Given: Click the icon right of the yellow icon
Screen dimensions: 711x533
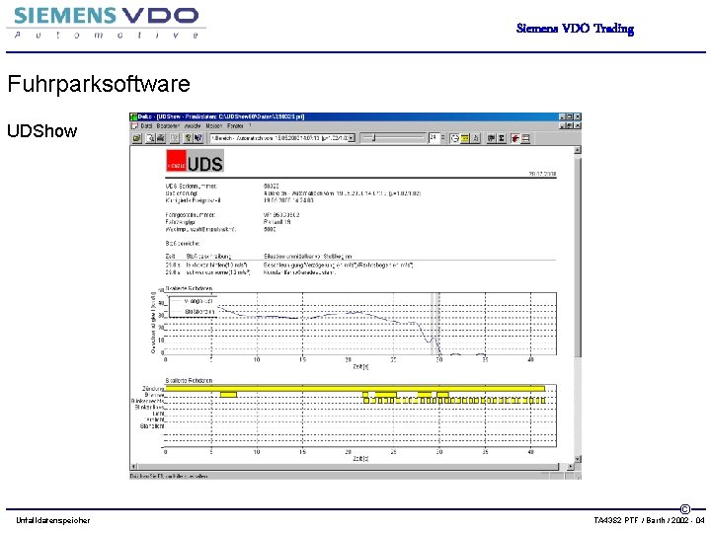Looking at the screenshot, I should pyautogui.click(x=475, y=138).
